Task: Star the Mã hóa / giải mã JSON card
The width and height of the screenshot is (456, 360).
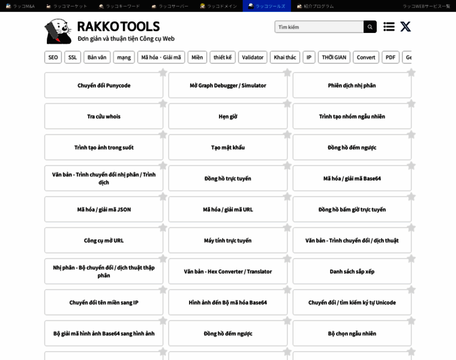Action: [163, 197]
